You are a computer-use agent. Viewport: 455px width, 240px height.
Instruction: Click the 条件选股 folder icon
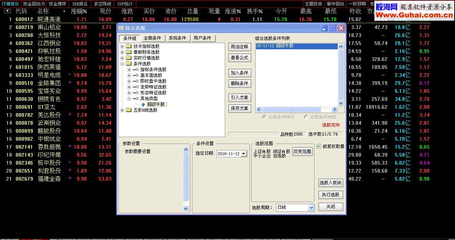pyautogui.click(x=129, y=64)
